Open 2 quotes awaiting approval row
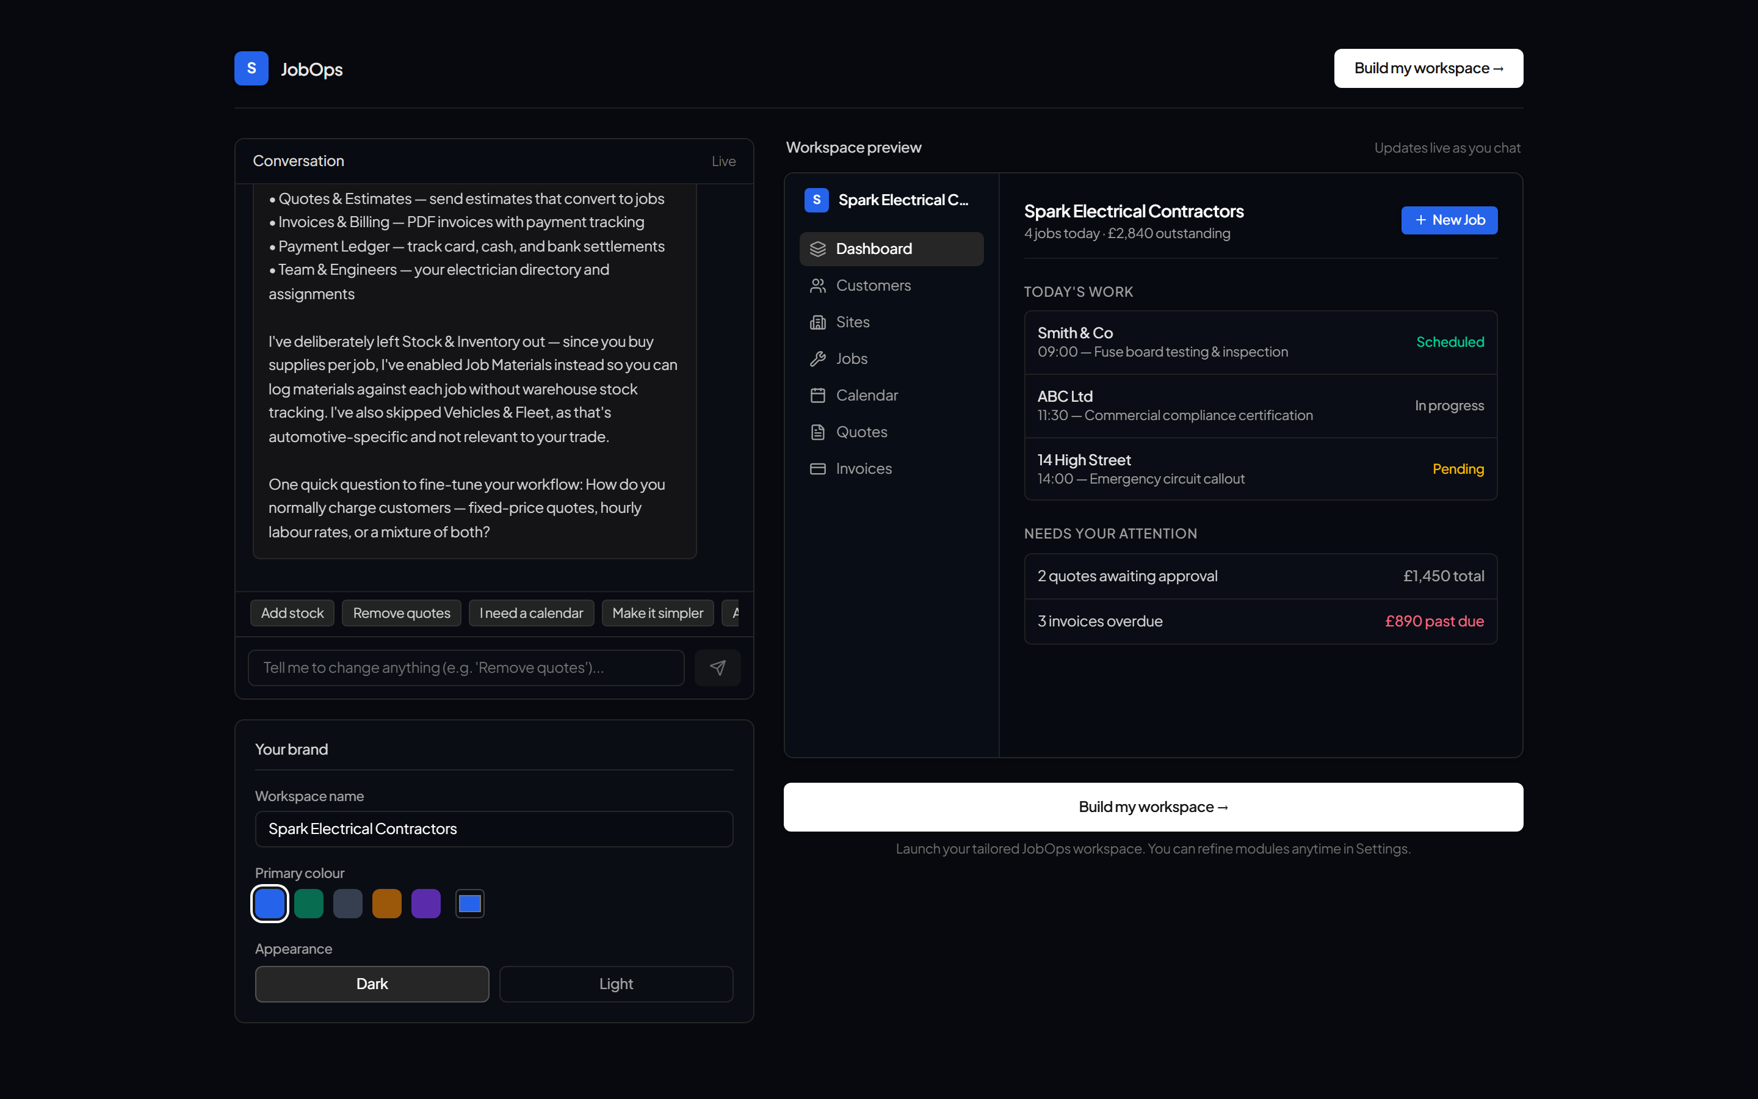 (1261, 576)
